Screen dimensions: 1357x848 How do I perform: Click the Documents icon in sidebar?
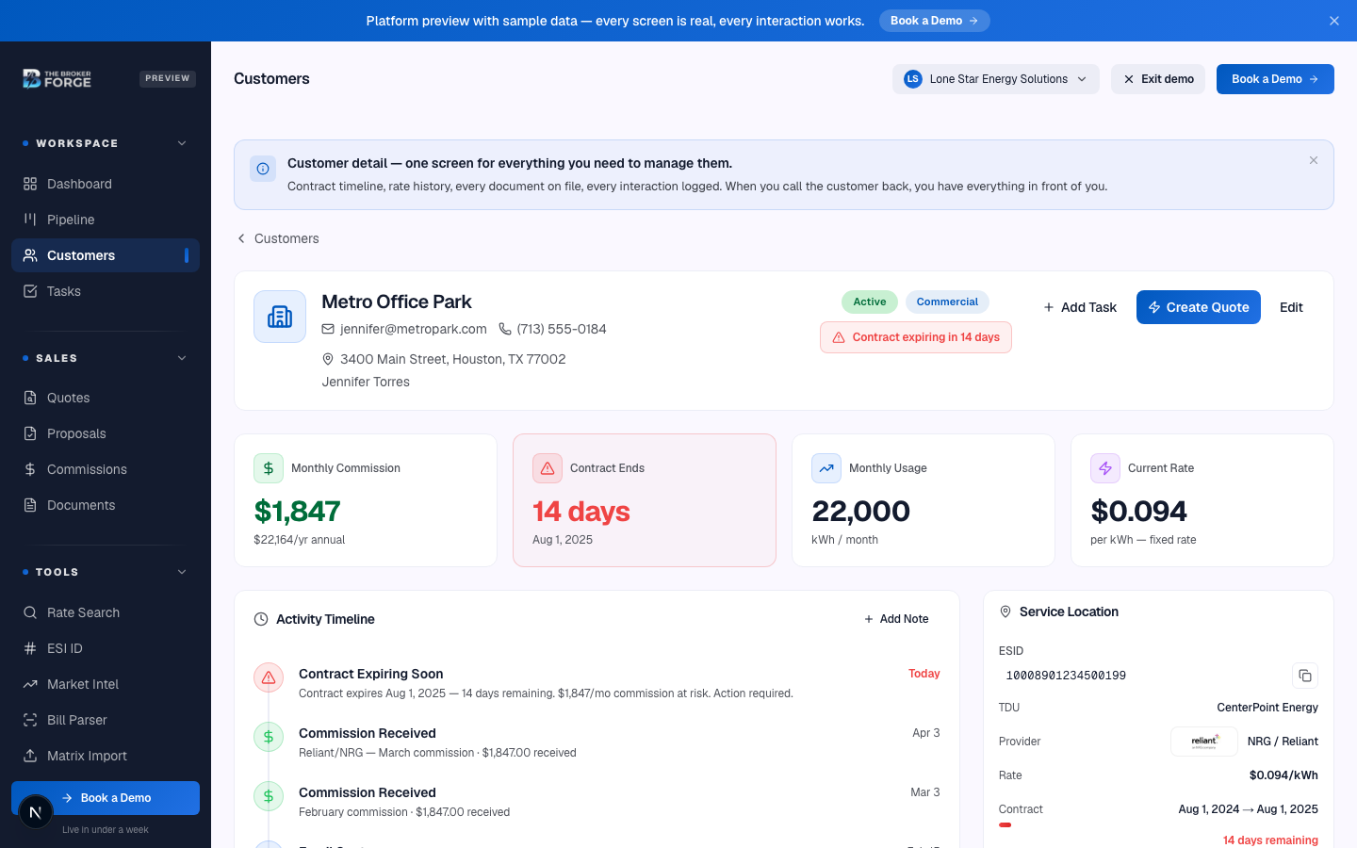point(30,505)
